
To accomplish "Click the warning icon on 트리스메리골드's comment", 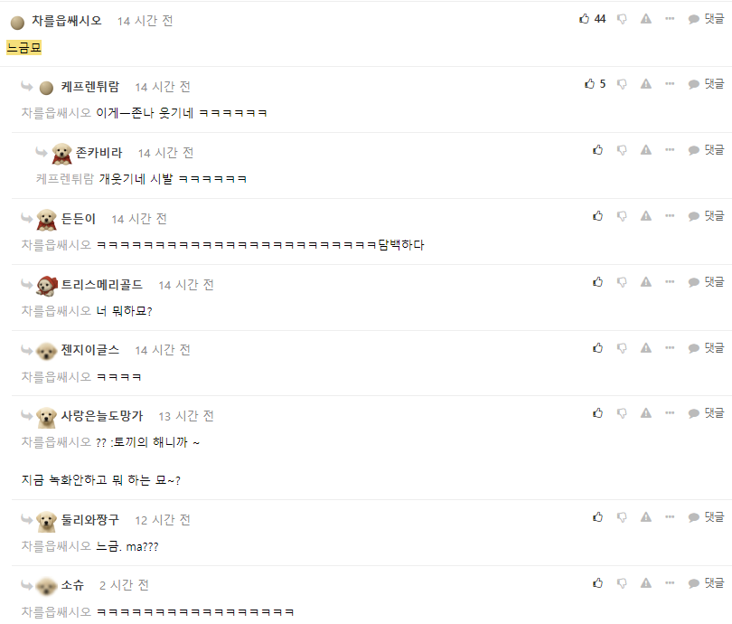I will (x=645, y=281).
